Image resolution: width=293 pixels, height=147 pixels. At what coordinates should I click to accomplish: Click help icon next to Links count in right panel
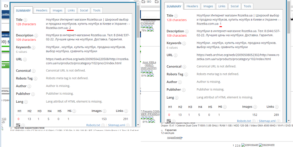277,107
